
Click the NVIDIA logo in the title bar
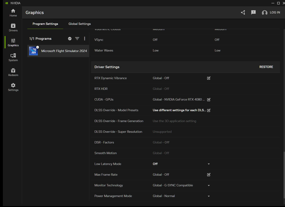click(6, 3)
